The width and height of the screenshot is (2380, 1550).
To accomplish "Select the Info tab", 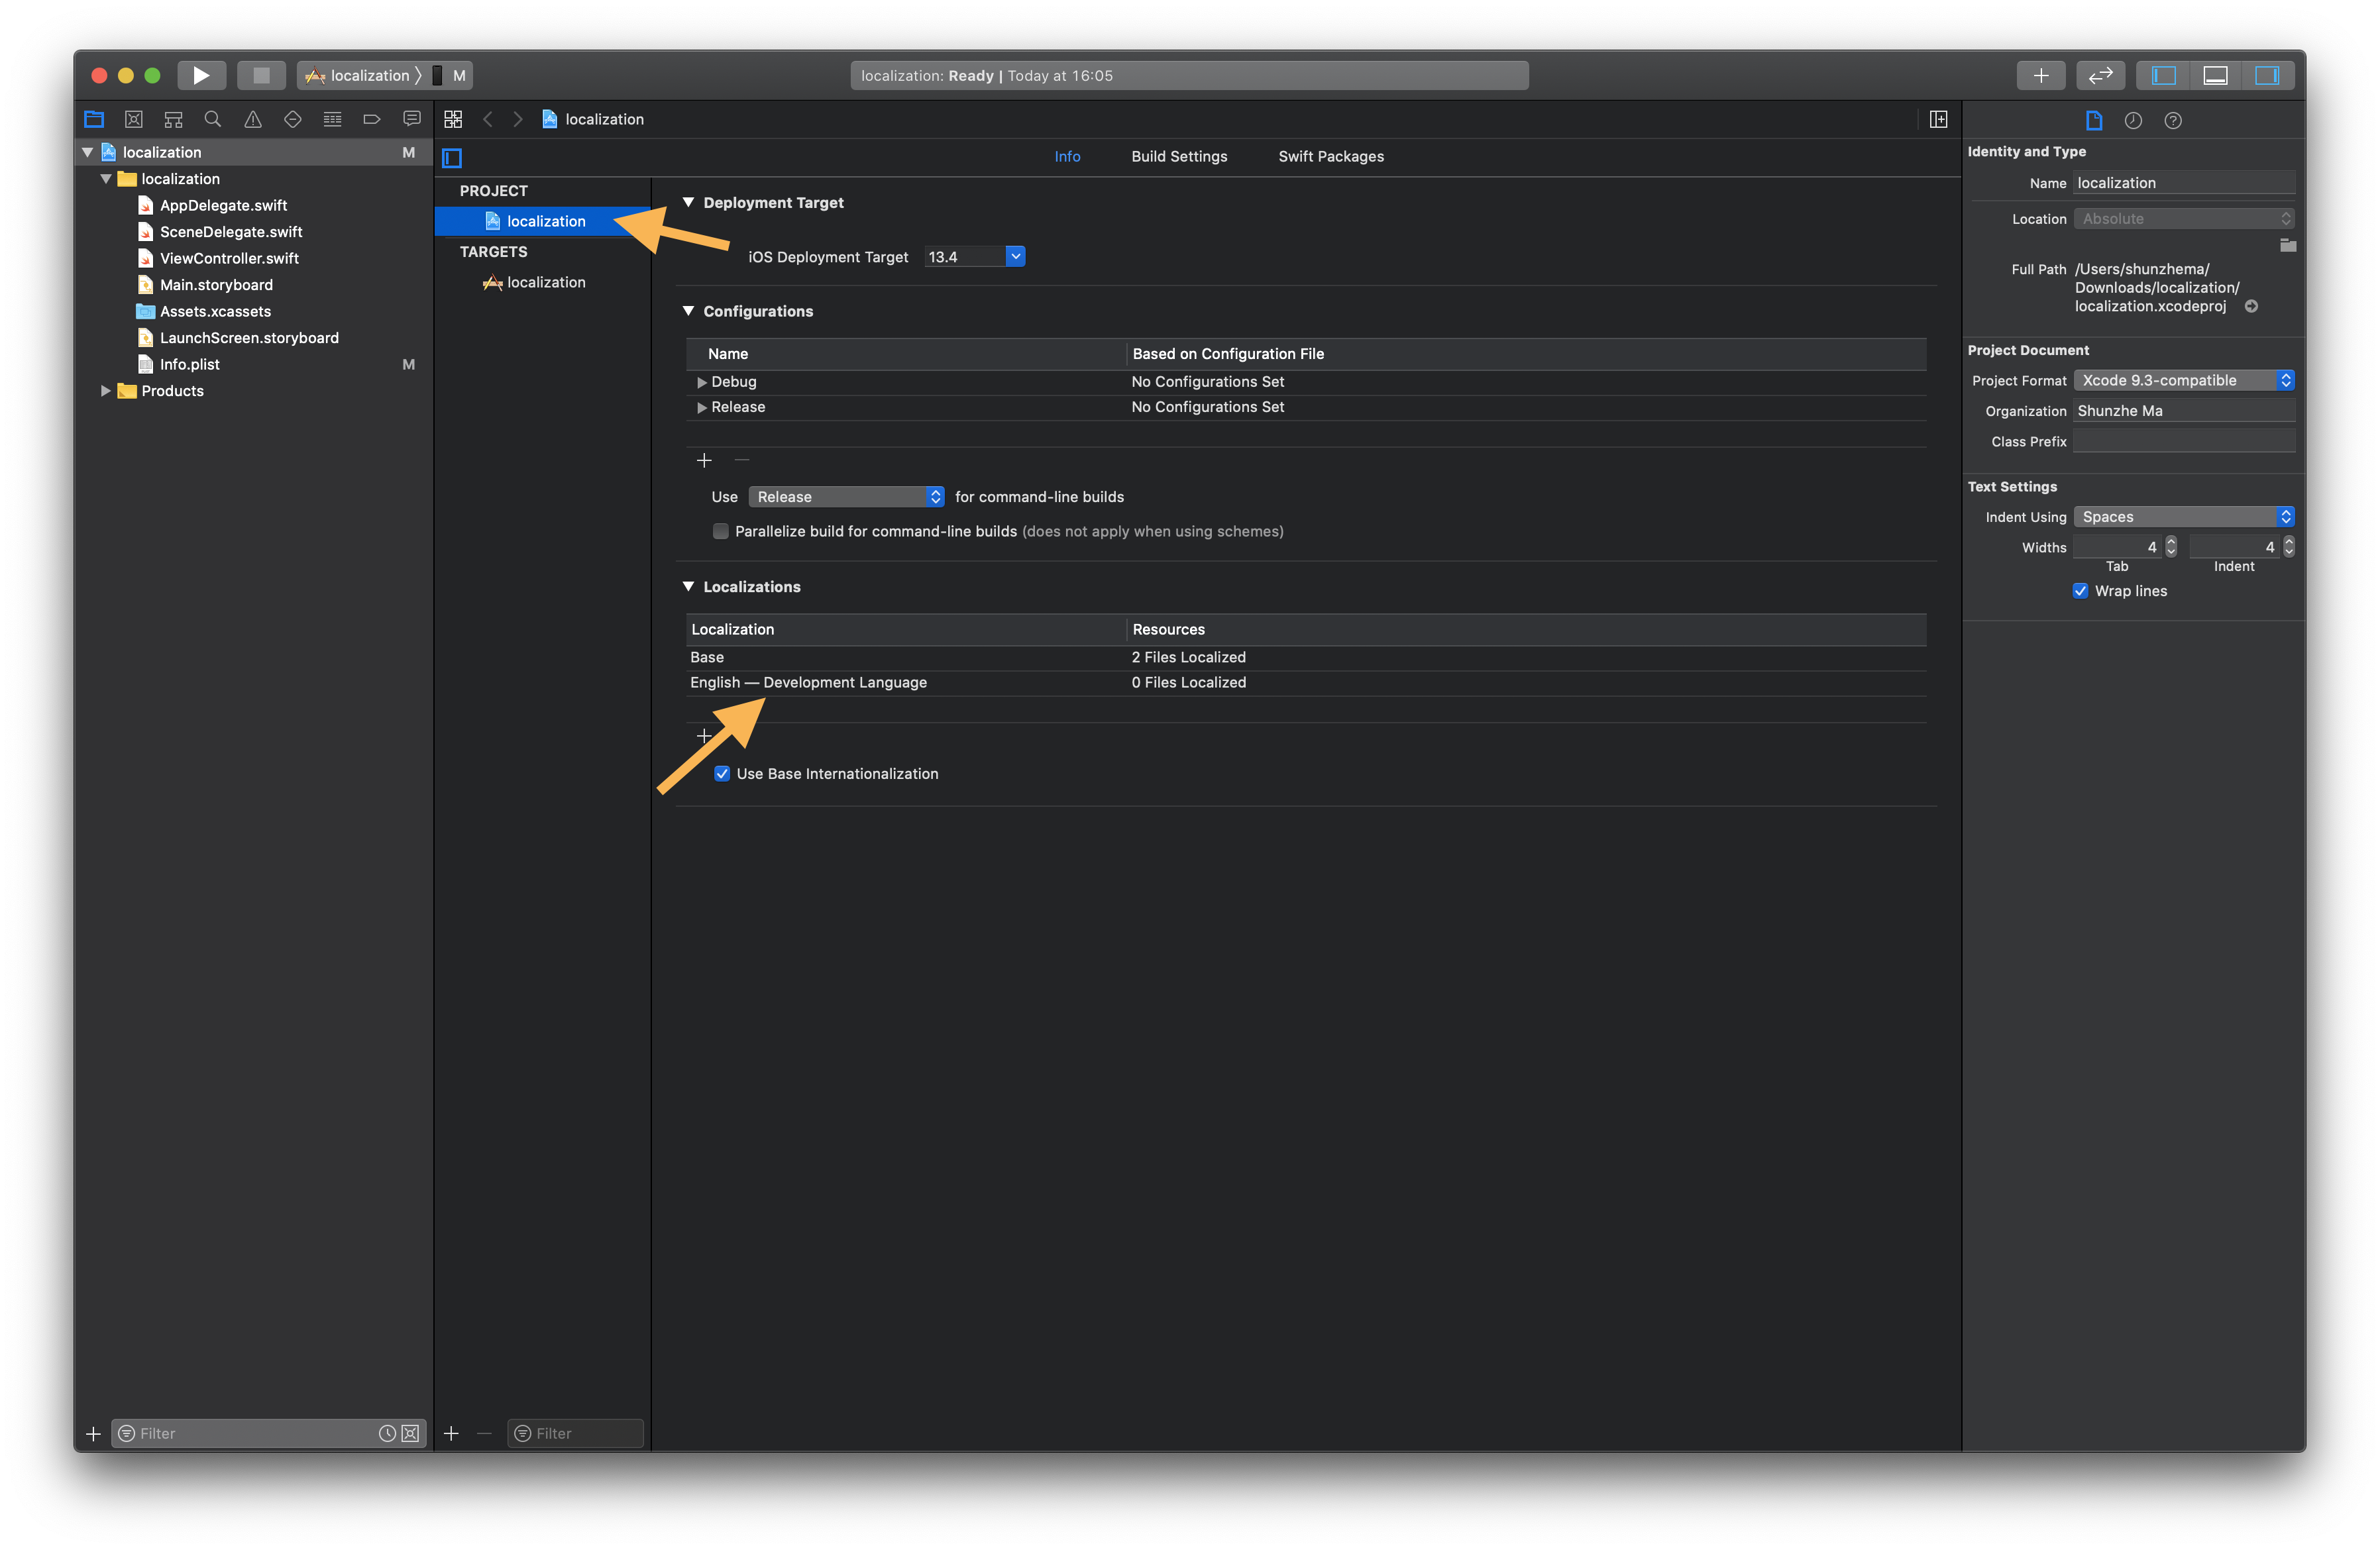I will (x=1067, y=156).
